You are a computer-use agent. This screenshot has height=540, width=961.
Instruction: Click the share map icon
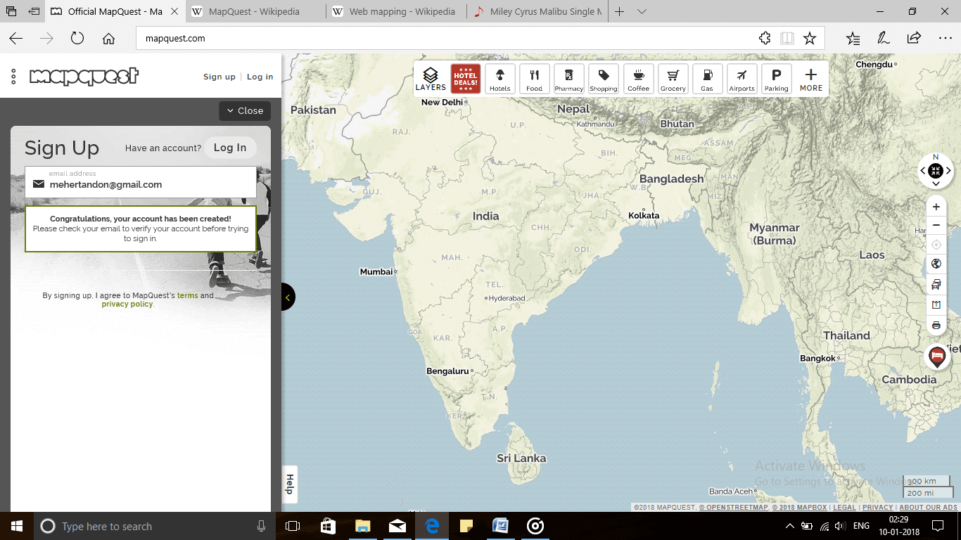[x=936, y=305]
